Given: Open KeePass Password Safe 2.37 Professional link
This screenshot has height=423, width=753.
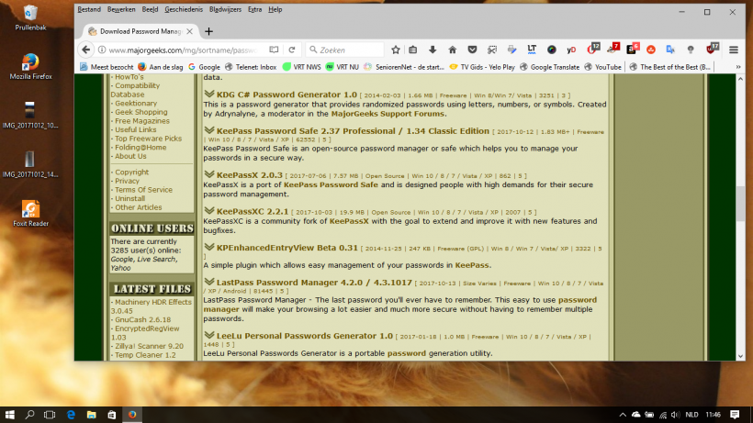Looking at the screenshot, I should pos(353,131).
